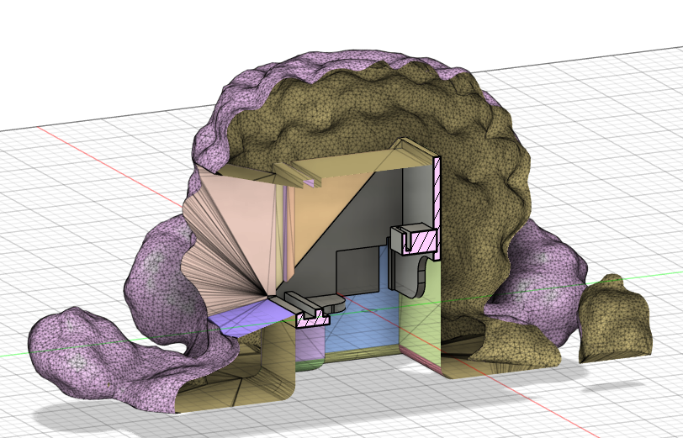Pick the violet triangular face below the fan
This screenshot has width=683, height=438.
coord(244,314)
